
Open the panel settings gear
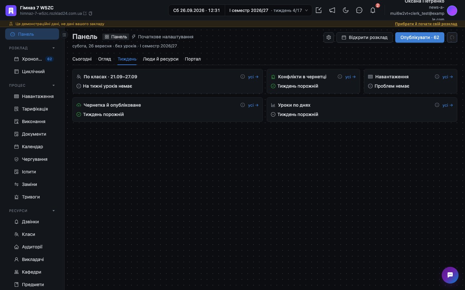(329, 37)
